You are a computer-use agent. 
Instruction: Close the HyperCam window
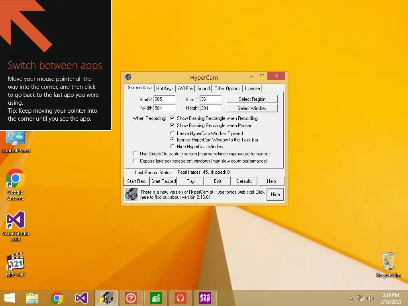click(x=277, y=76)
